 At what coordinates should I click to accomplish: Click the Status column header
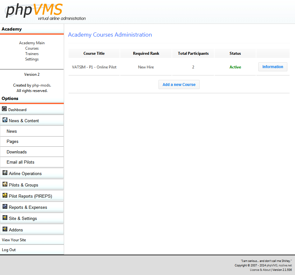pyautogui.click(x=235, y=53)
